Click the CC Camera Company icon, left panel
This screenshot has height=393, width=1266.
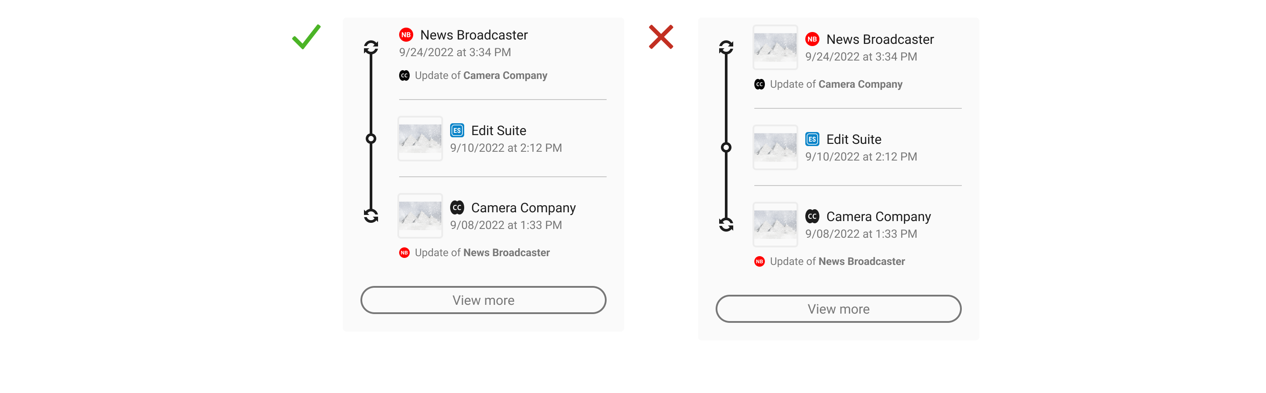[x=457, y=207]
